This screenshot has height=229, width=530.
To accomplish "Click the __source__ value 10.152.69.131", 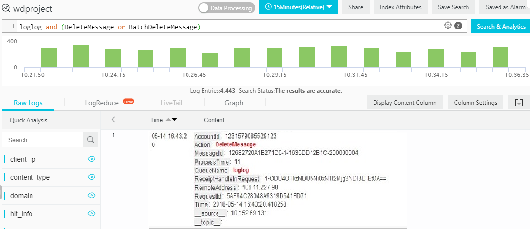I will click(249, 213).
